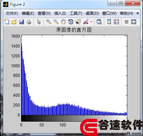
Task: Open the 窗口(W) menu
Action: click(109, 13)
